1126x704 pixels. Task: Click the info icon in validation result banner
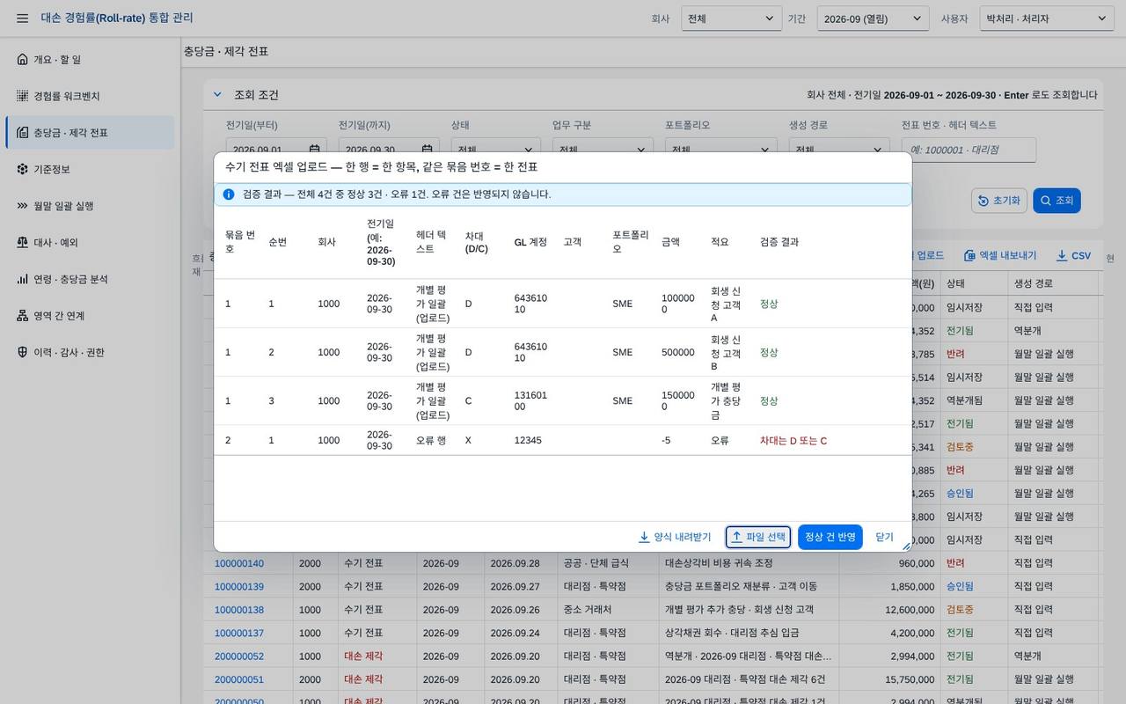tap(229, 194)
